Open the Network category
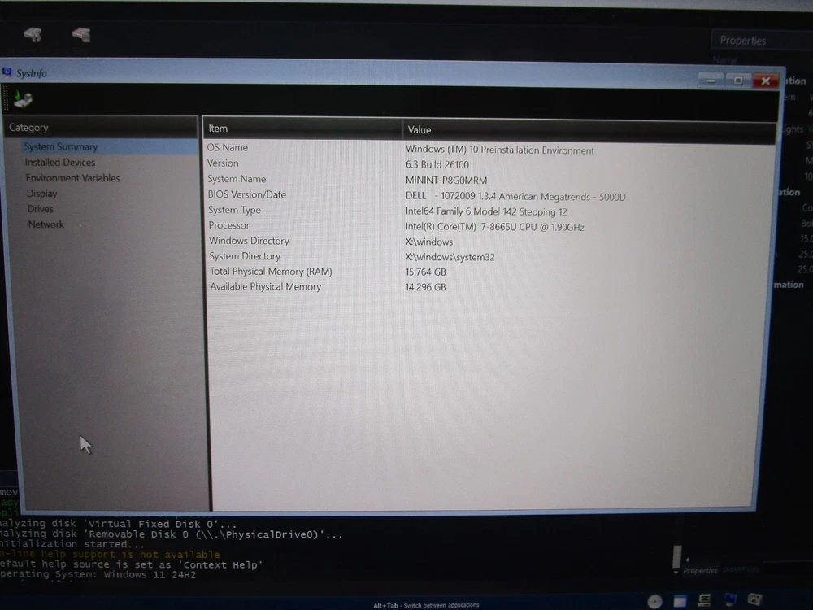 [46, 224]
